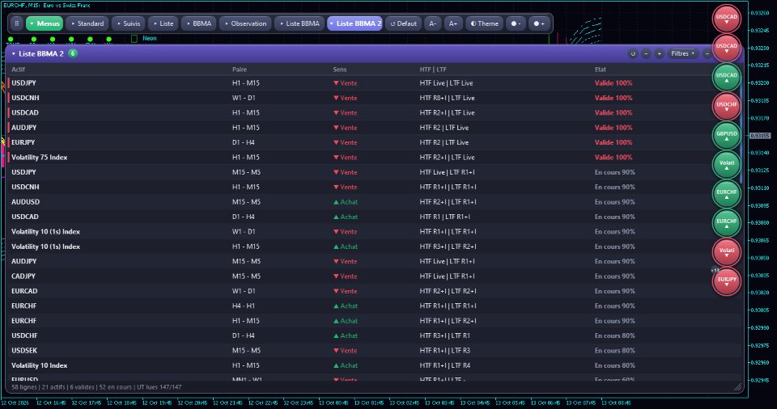Click HTF R8+I | LTF Live cell
The image size is (777, 409).
[x=447, y=98]
